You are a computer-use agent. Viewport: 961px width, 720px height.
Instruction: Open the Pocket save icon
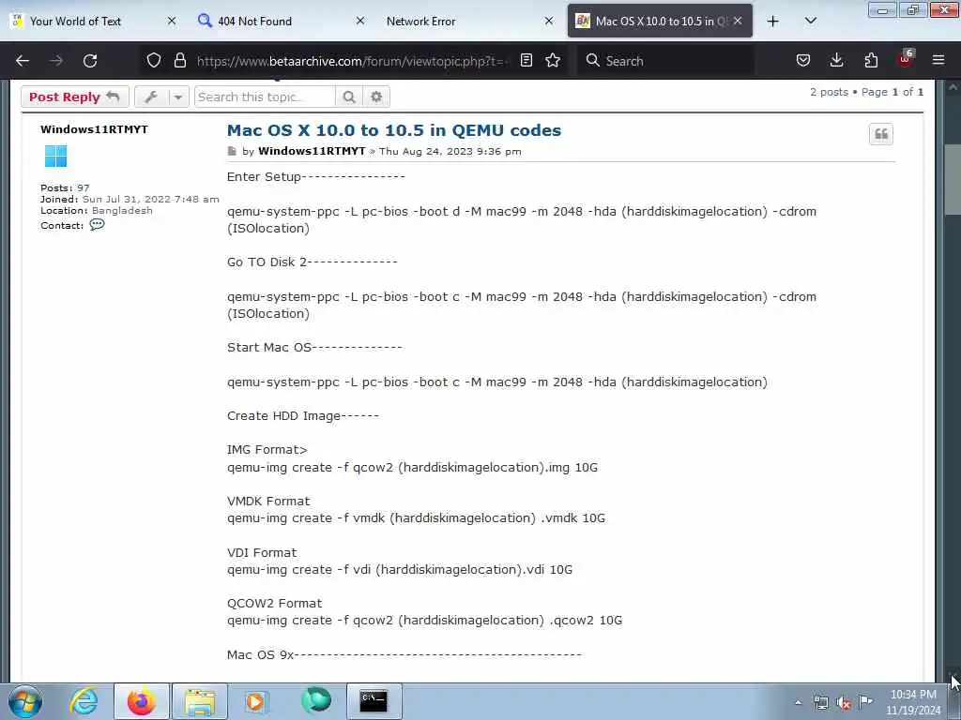(x=803, y=60)
